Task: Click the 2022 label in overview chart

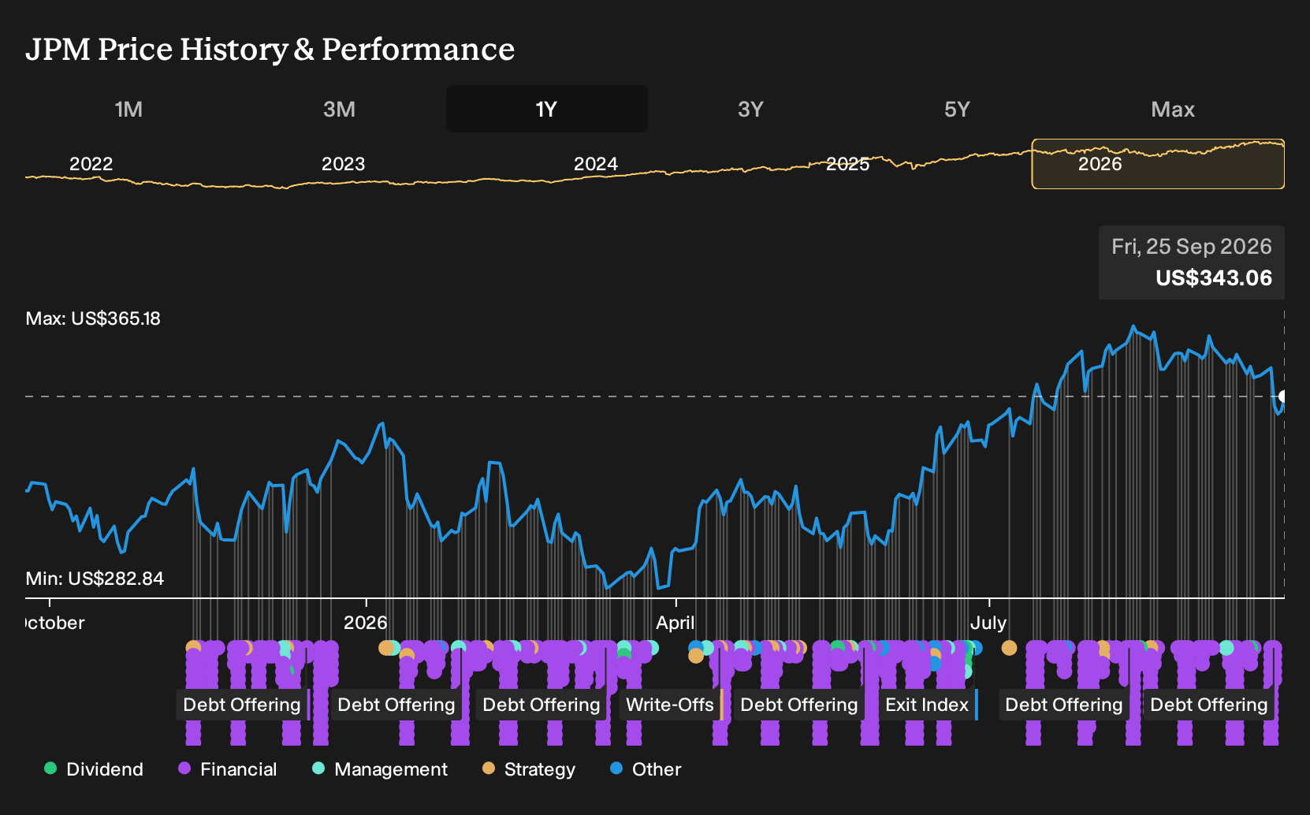Action: click(91, 164)
